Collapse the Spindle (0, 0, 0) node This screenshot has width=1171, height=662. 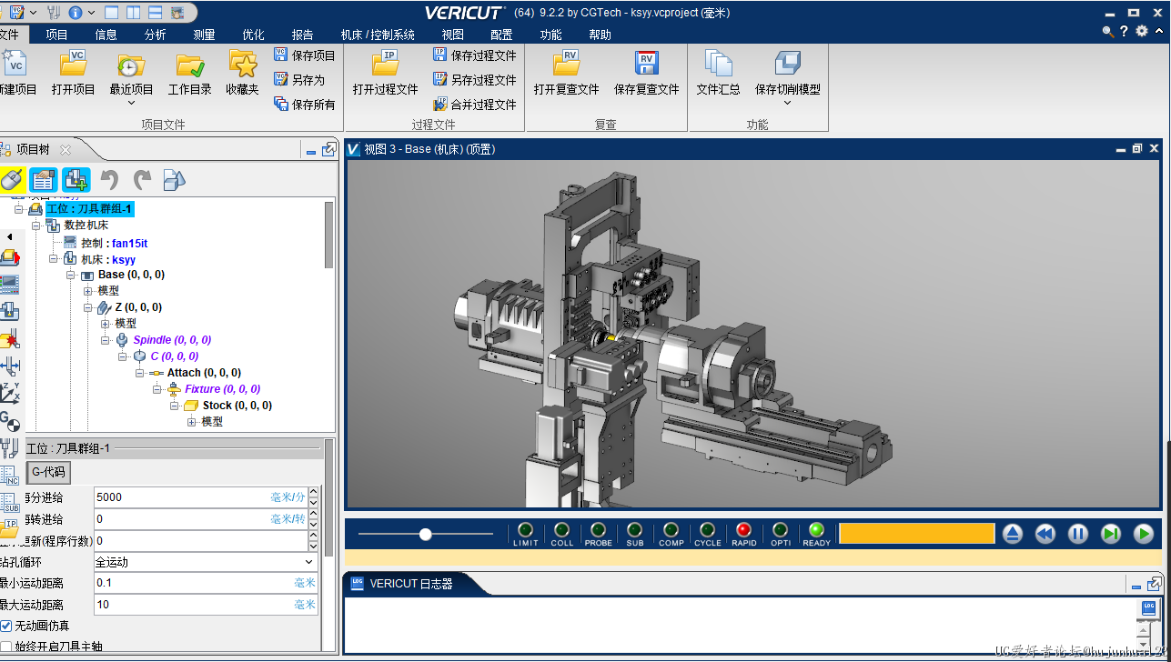(x=106, y=340)
